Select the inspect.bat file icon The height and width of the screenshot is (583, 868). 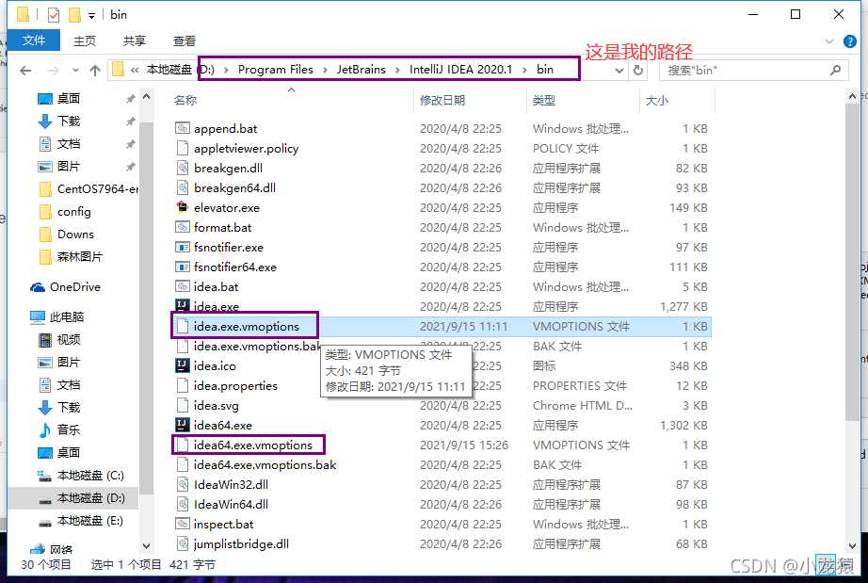pyautogui.click(x=182, y=524)
